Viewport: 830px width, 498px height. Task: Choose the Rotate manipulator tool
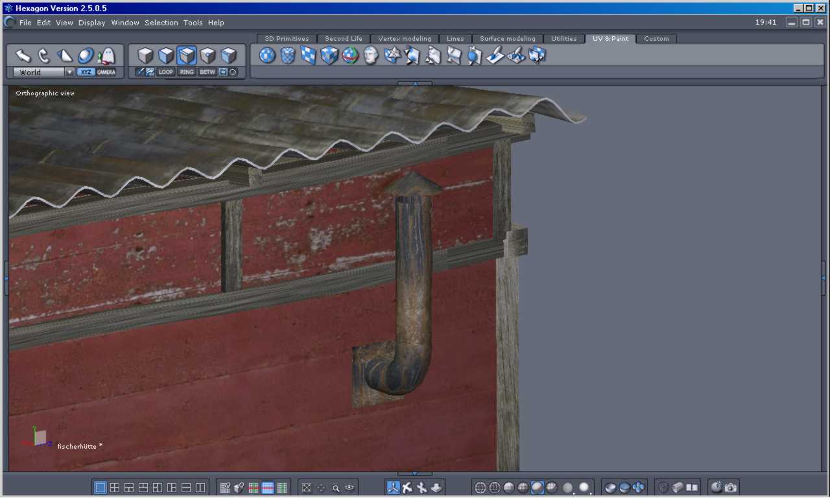click(x=44, y=56)
